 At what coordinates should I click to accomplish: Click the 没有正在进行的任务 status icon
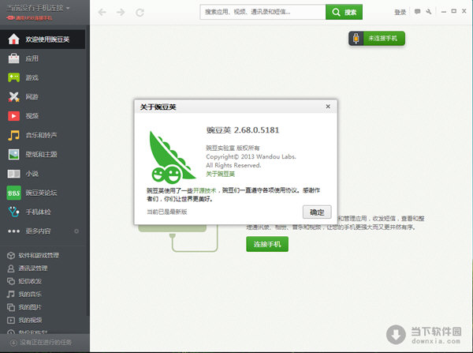click(x=13, y=343)
